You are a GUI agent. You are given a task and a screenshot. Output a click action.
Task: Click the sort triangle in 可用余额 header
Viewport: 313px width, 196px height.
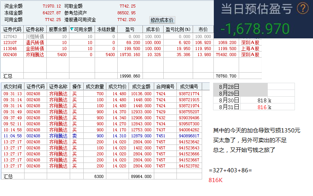(72, 29)
